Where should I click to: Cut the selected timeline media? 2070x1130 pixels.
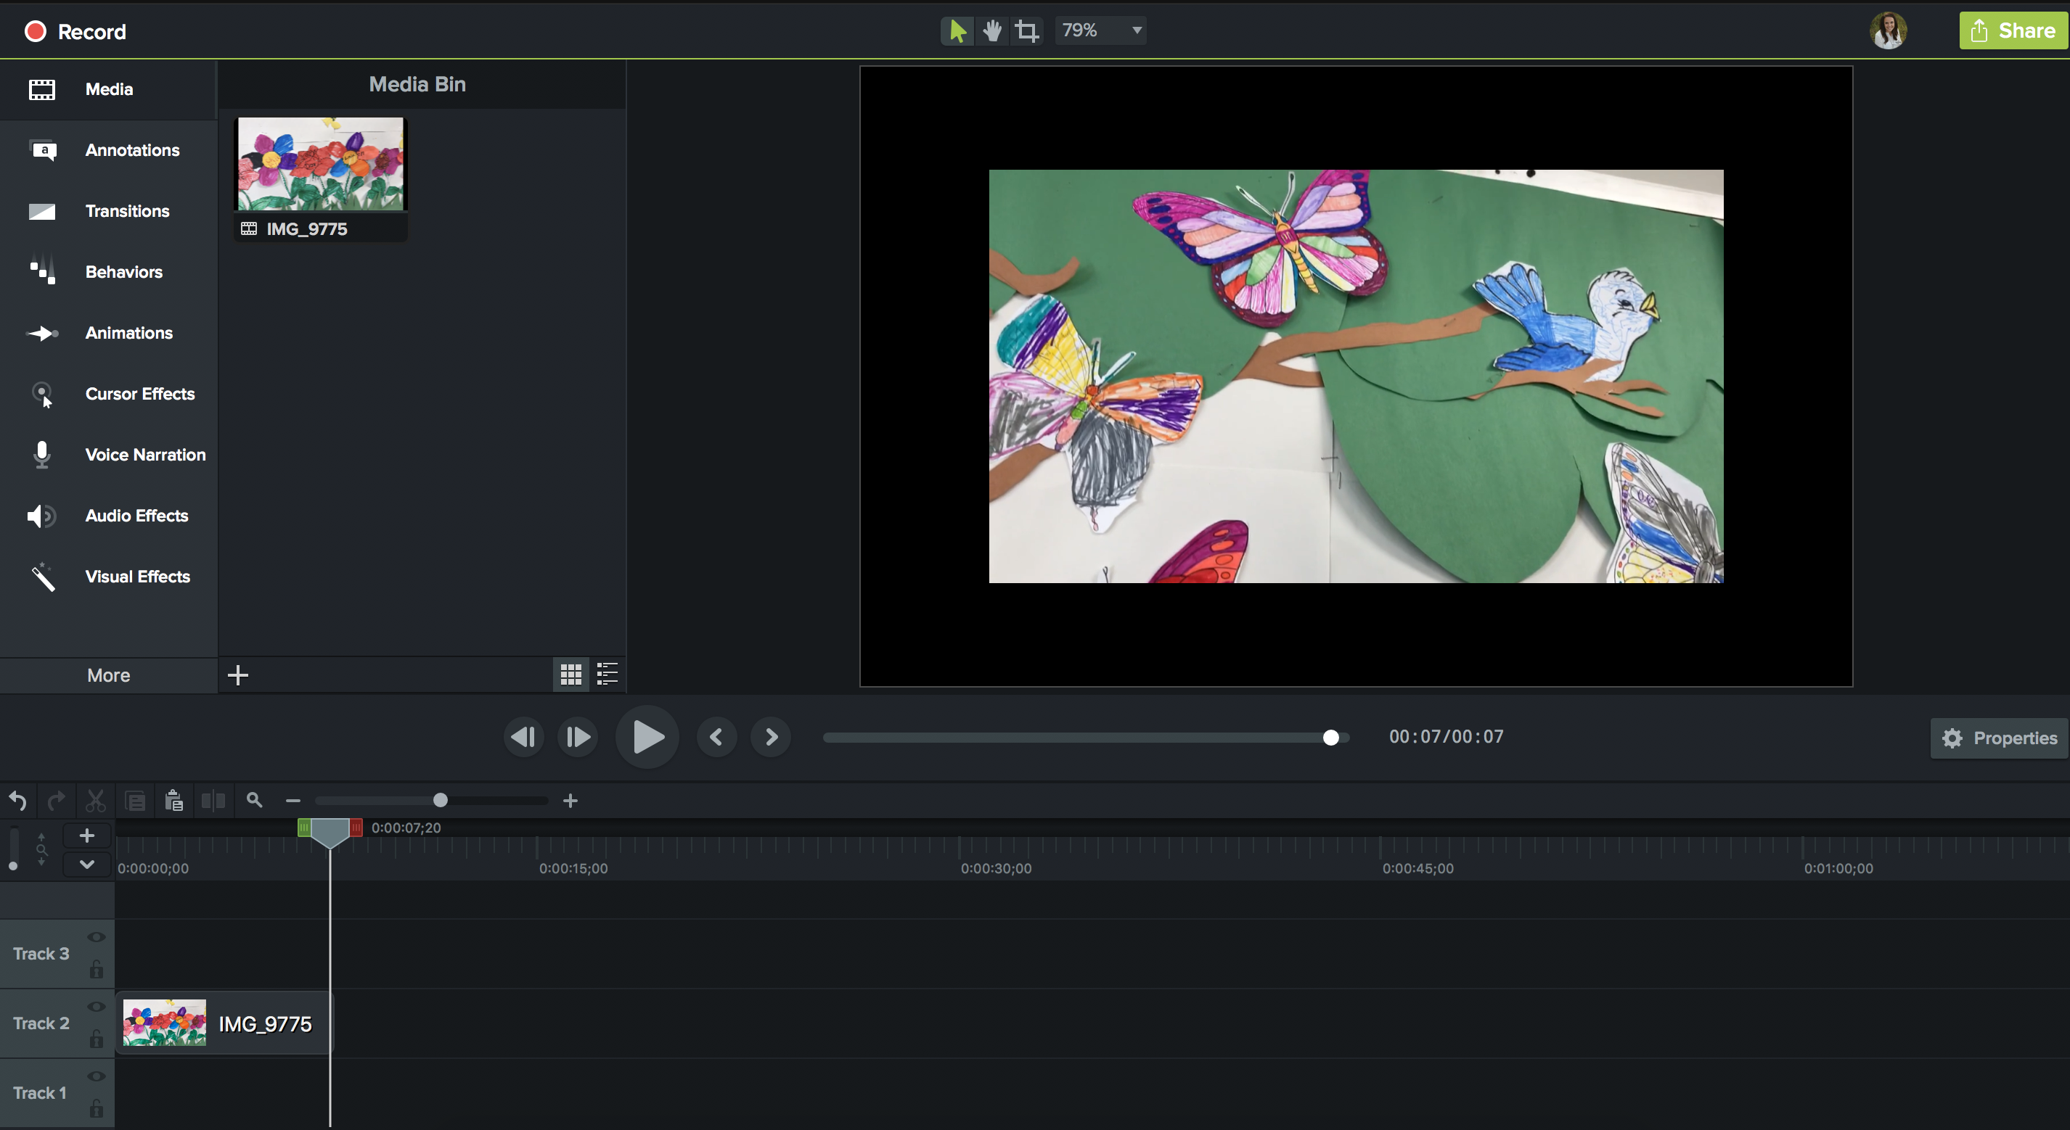click(96, 801)
